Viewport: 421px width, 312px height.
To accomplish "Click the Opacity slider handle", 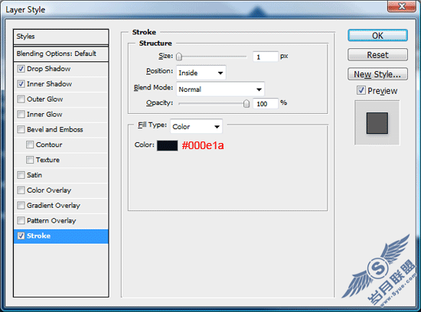I will [246, 103].
